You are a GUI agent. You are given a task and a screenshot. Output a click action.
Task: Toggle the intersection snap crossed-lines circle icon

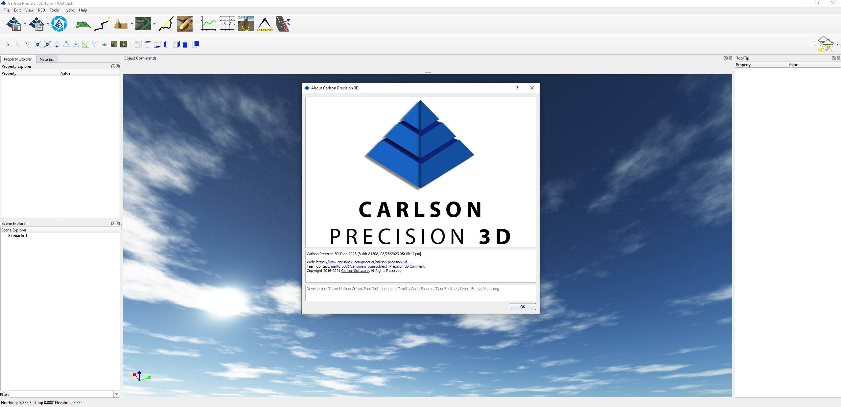(x=37, y=44)
